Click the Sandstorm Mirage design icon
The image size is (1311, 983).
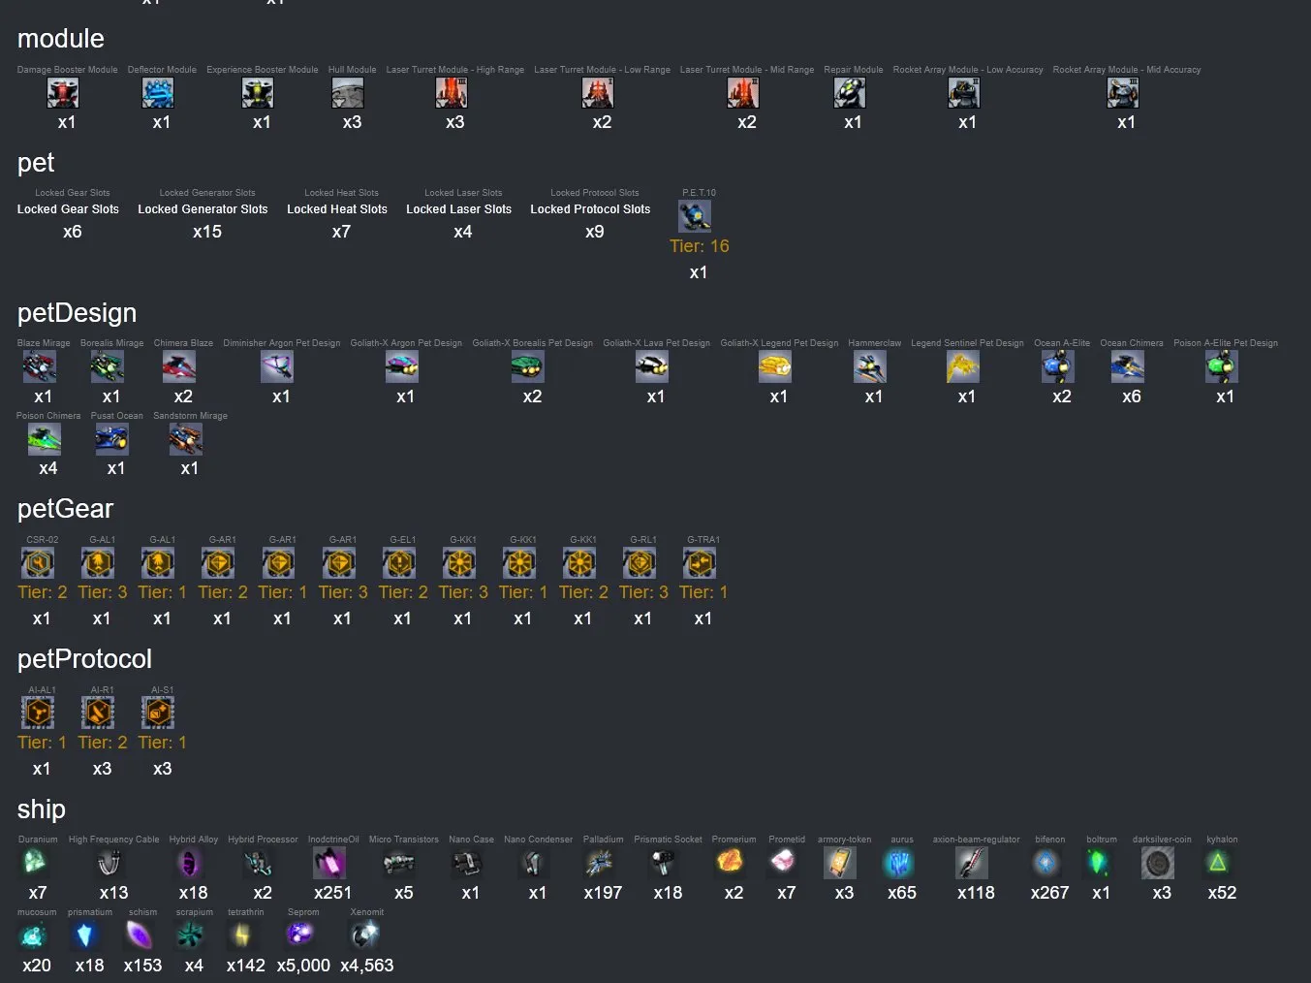click(186, 440)
